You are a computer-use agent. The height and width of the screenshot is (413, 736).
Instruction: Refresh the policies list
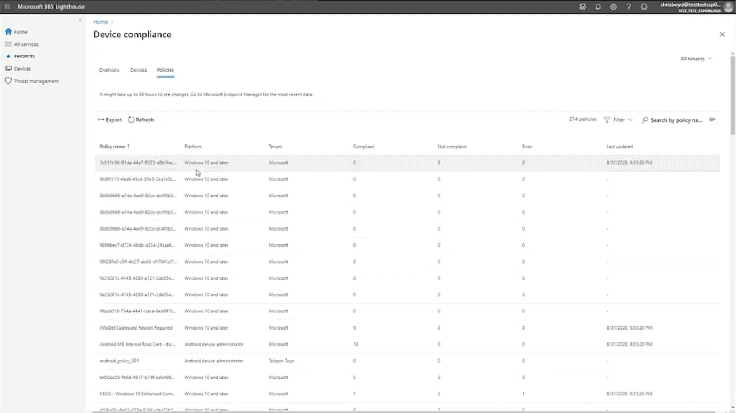[x=141, y=120]
